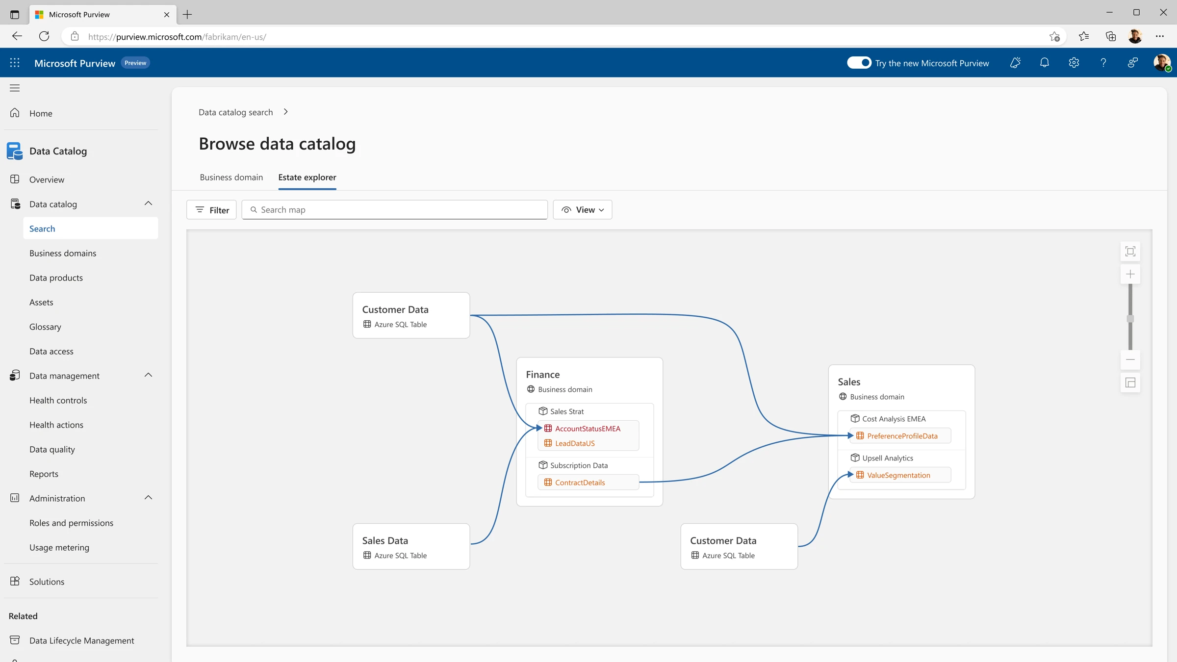Click the fit-to-screen map icon

coord(1130,252)
